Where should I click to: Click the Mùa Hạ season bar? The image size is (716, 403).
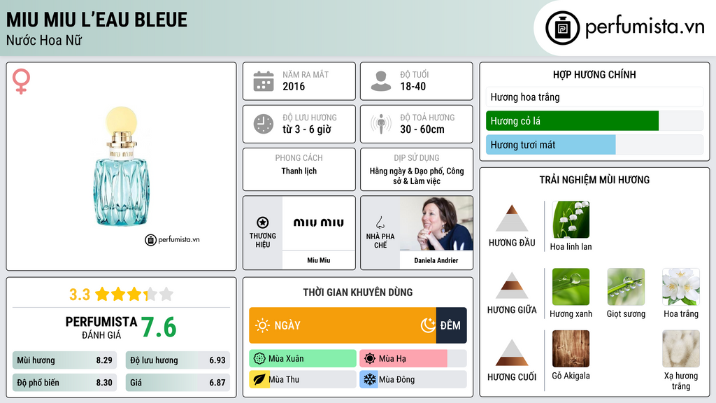pyautogui.click(x=413, y=359)
